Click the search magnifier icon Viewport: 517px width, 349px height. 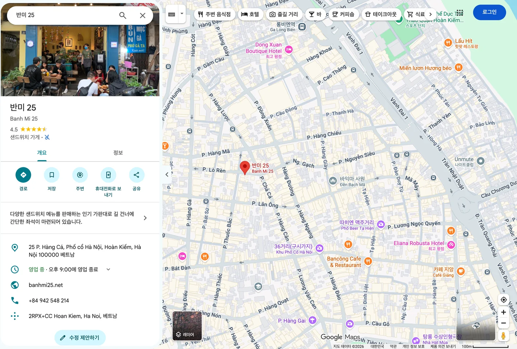point(123,15)
